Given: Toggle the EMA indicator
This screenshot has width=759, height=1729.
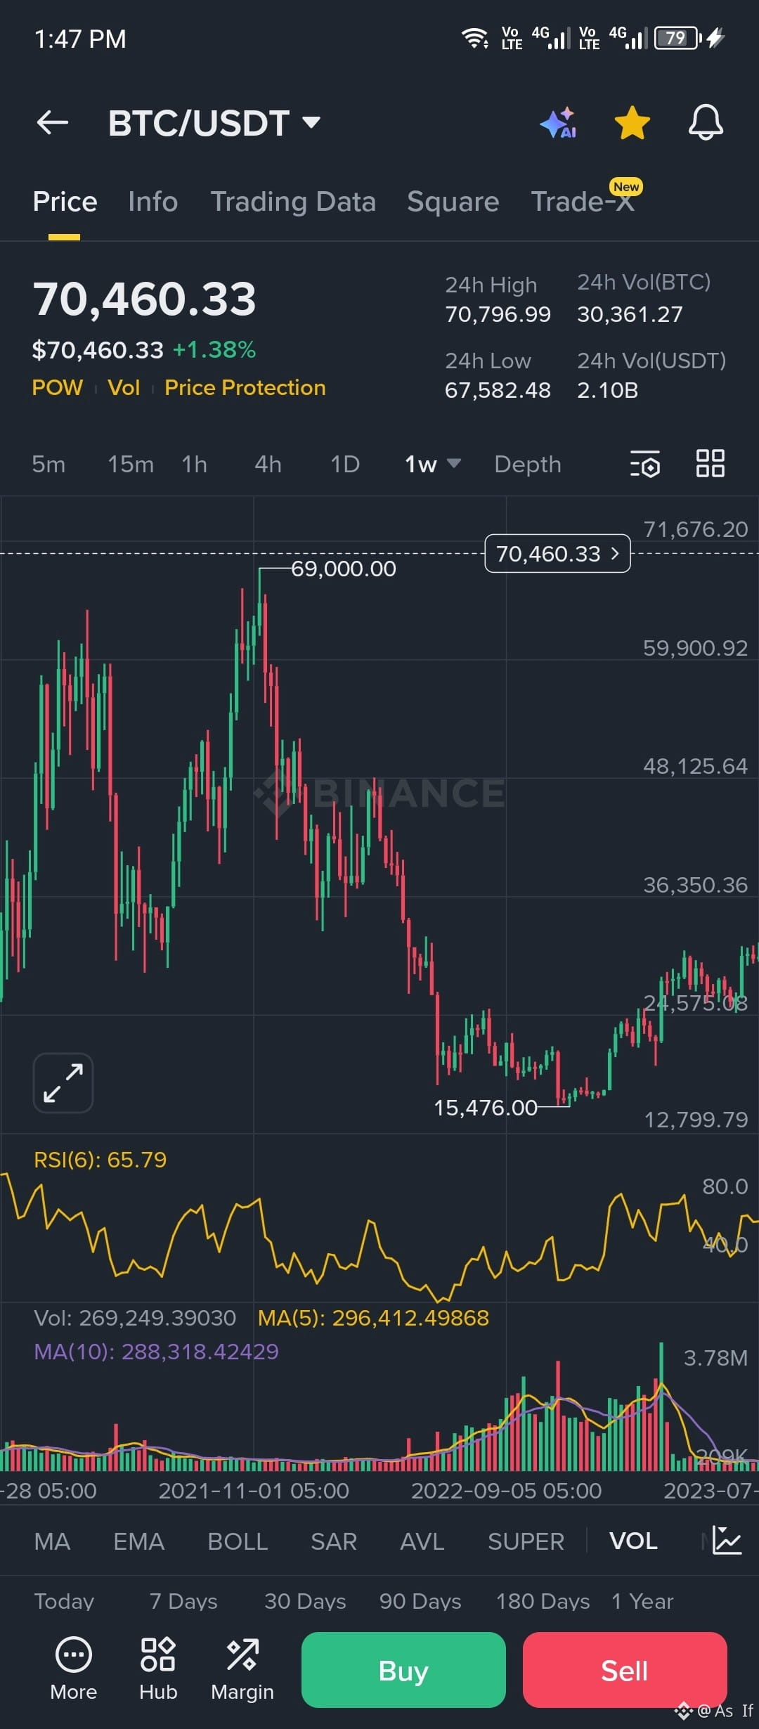Looking at the screenshot, I should click(x=139, y=1541).
